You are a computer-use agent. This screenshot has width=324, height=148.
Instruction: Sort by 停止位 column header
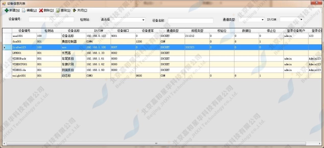point(271,31)
